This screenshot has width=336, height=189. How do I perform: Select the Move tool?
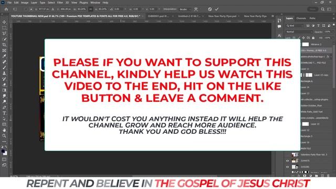[4, 22]
